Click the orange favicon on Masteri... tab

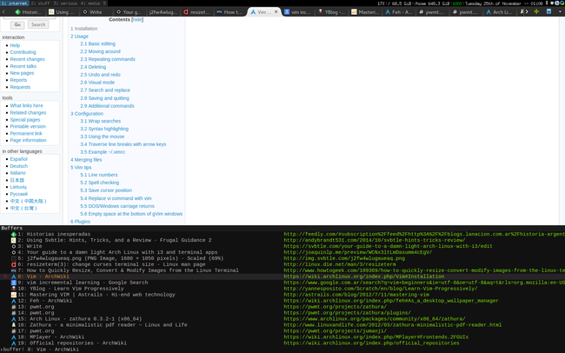354,12
